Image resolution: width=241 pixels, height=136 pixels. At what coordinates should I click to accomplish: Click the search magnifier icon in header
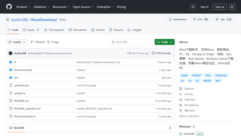point(193,7)
